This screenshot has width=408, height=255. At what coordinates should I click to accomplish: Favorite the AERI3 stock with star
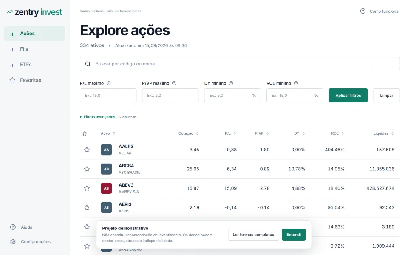point(87,207)
